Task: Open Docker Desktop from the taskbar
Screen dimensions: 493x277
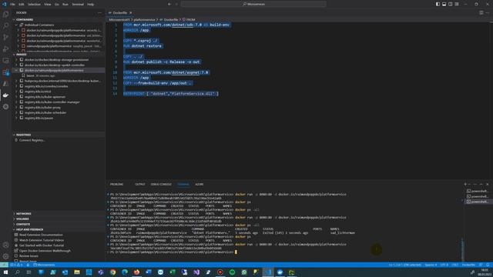Action: tap(280, 272)
